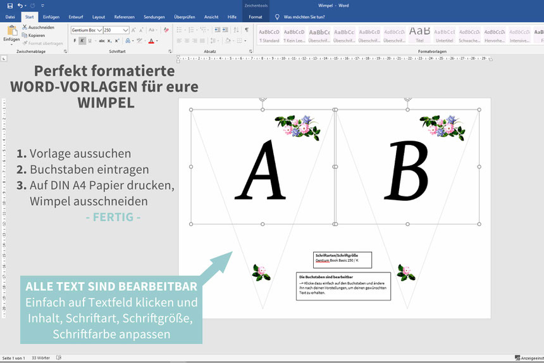Click the large letter B text box
Image resolution: width=544 pixels, height=363 pixels.
407,167
